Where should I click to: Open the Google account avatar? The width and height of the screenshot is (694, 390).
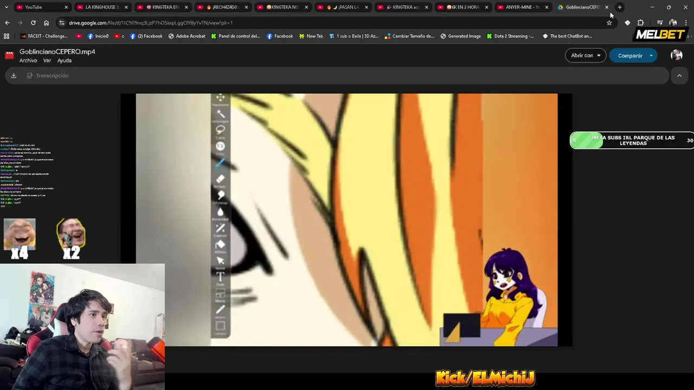pos(677,55)
